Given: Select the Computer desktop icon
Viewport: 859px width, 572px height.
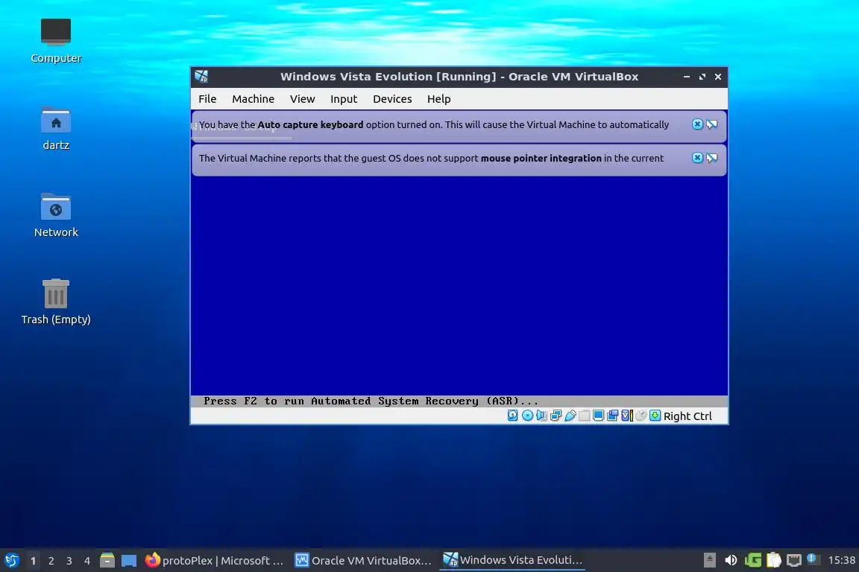Looking at the screenshot, I should [56, 41].
